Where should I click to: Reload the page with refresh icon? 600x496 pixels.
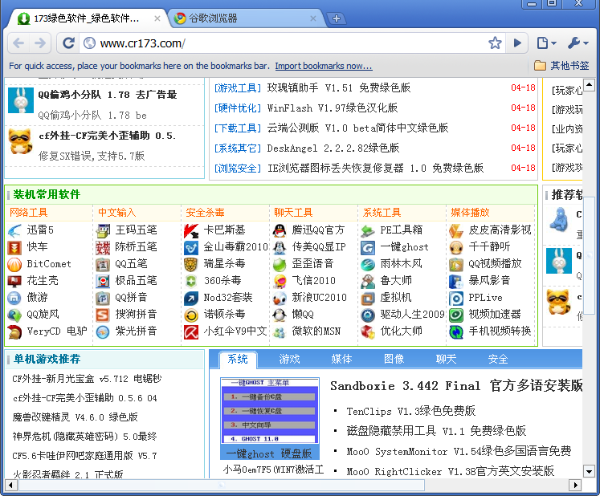pos(68,43)
